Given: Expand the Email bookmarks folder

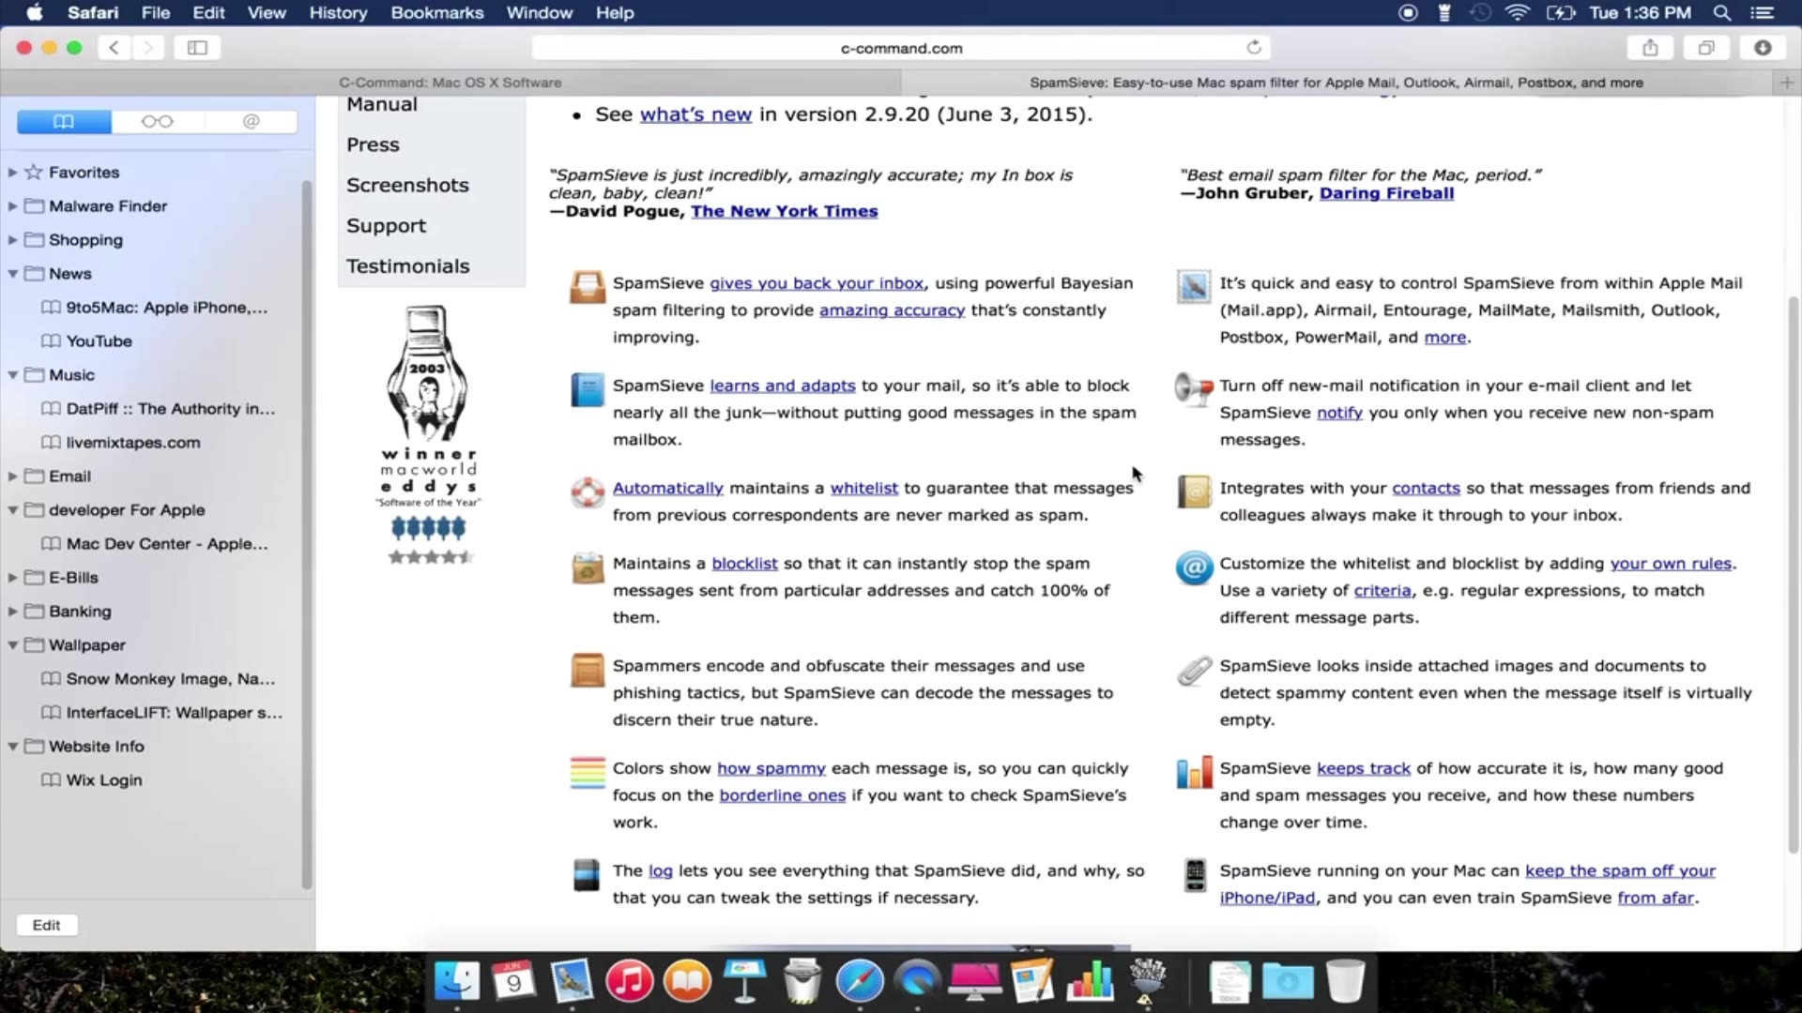Looking at the screenshot, I should [12, 476].
